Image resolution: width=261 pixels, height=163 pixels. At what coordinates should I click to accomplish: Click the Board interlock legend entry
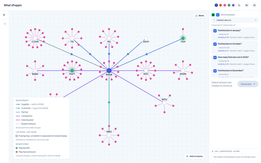pyautogui.click(x=26, y=124)
